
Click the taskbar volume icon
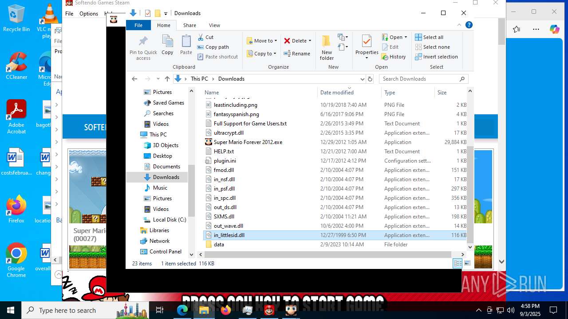pyautogui.click(x=511, y=310)
